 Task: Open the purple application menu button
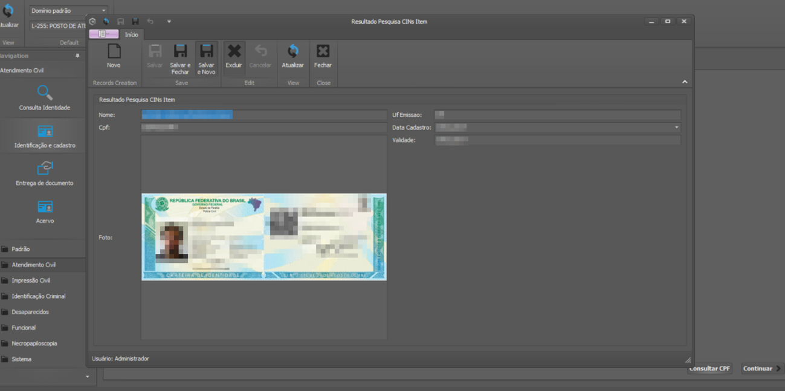(103, 34)
